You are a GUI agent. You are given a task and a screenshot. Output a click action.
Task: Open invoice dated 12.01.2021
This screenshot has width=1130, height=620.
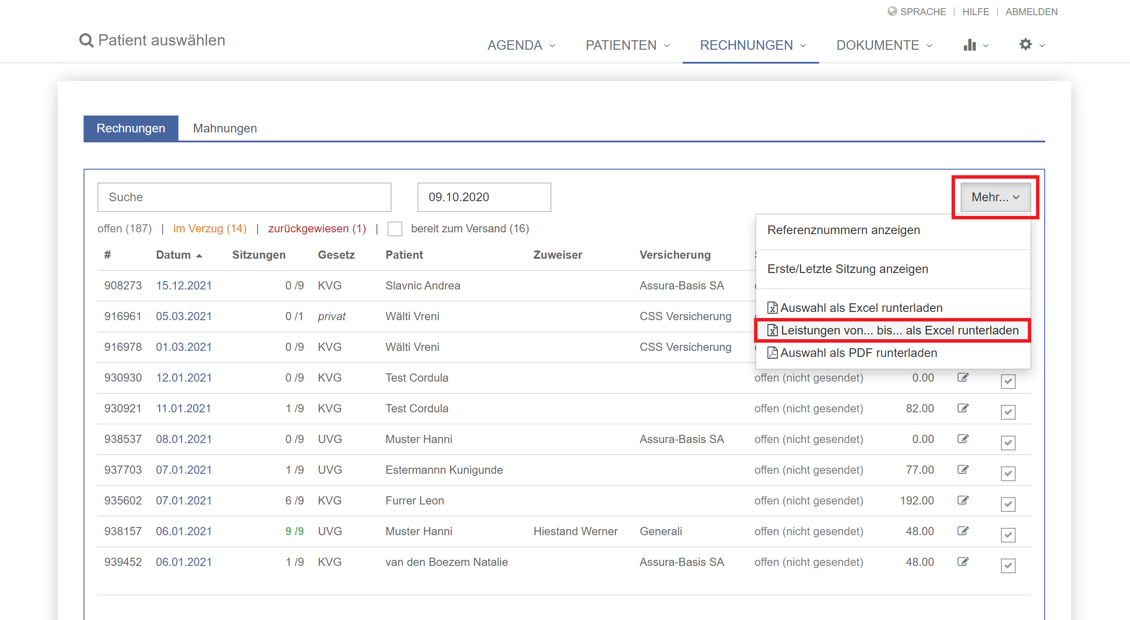pyautogui.click(x=184, y=377)
